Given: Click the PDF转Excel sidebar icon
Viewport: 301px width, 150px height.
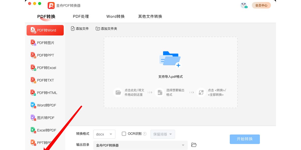Looking at the screenshot, I should (x=33, y=68).
